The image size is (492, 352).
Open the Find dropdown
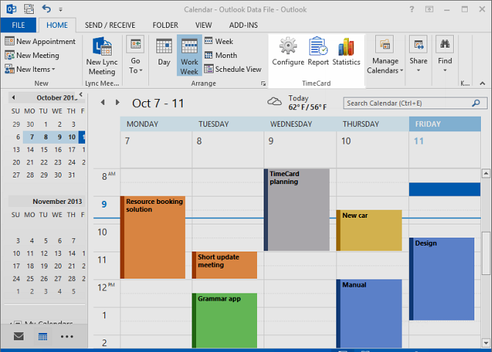(x=444, y=54)
